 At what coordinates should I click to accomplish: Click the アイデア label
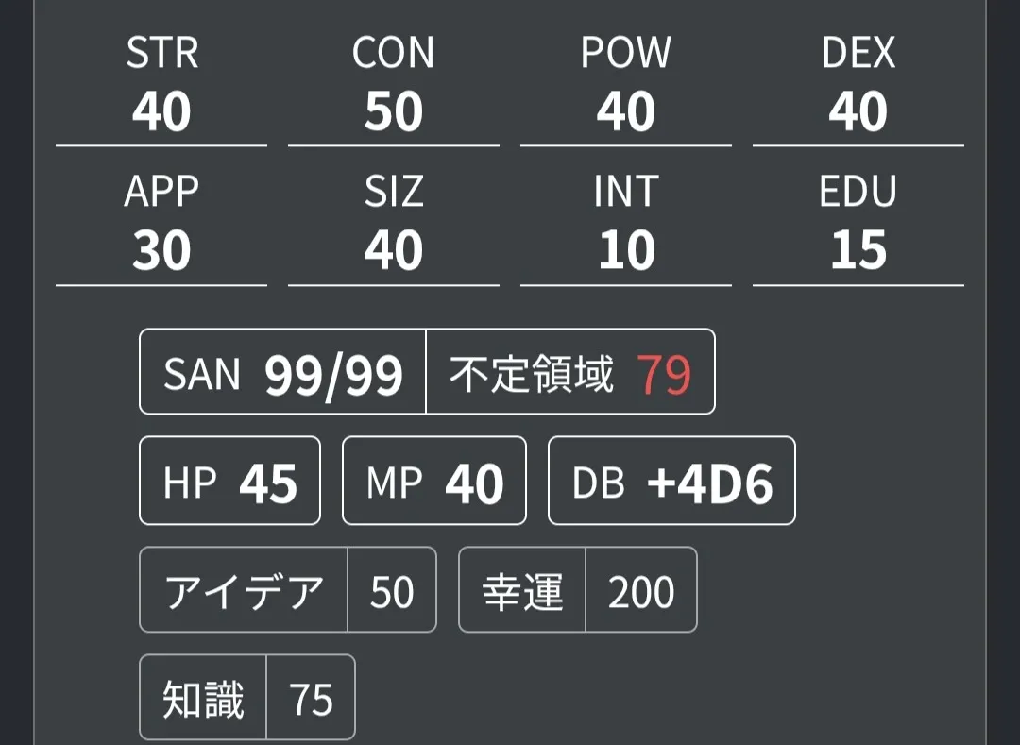coord(244,591)
